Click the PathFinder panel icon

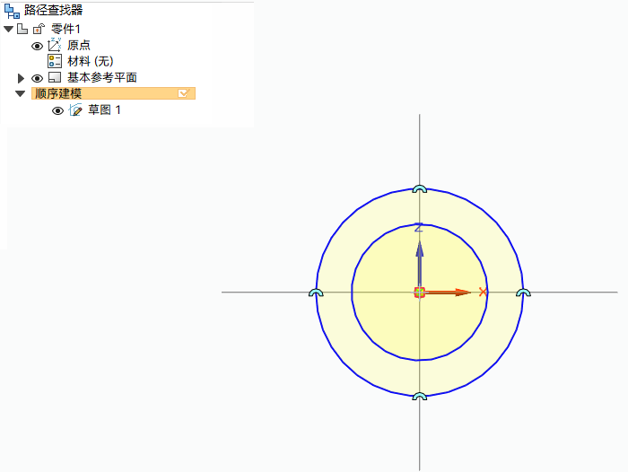(12, 11)
